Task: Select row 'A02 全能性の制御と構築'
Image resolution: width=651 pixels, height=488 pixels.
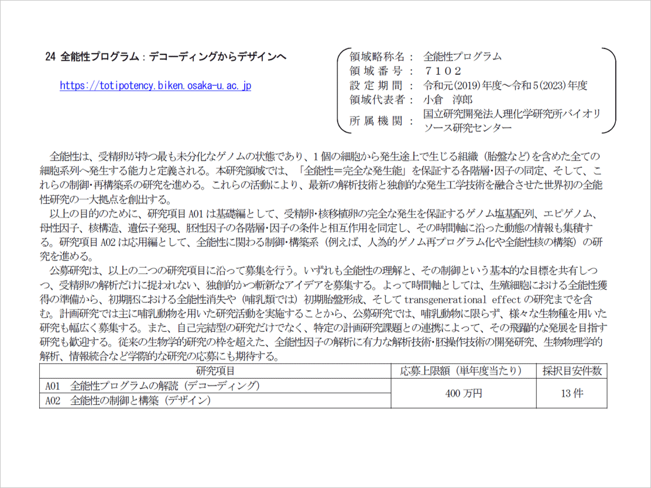Action: tap(128, 400)
